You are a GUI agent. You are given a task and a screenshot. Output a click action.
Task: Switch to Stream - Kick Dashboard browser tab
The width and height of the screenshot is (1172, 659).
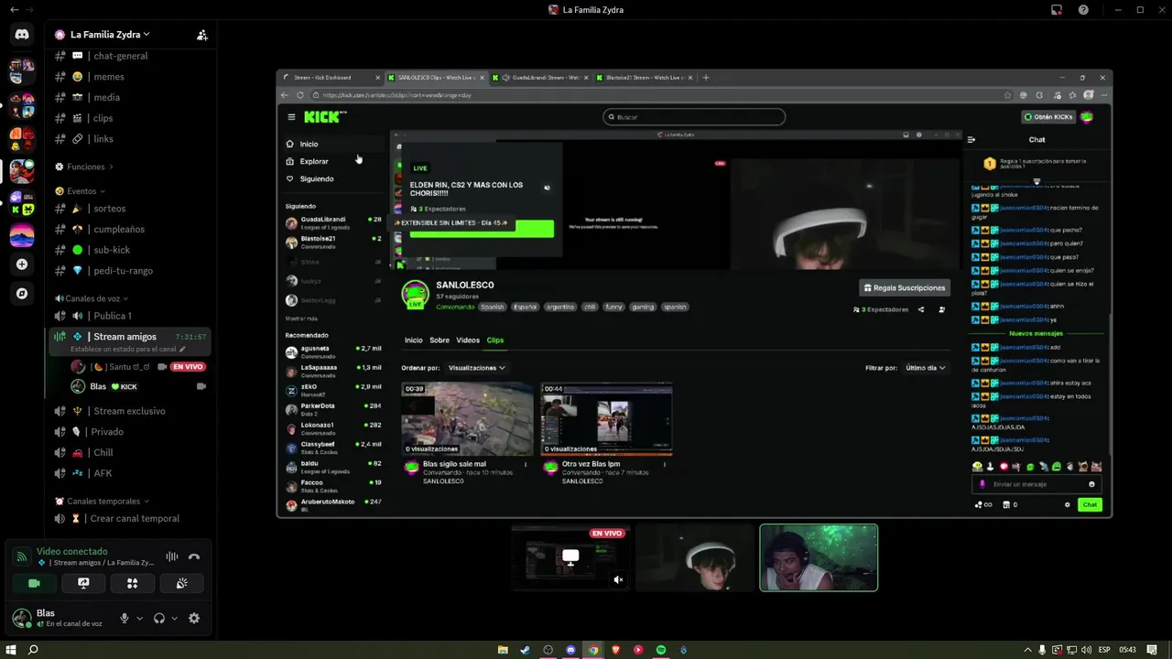[330, 78]
